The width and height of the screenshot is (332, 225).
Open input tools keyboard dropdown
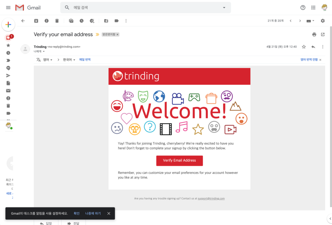coord(310,21)
